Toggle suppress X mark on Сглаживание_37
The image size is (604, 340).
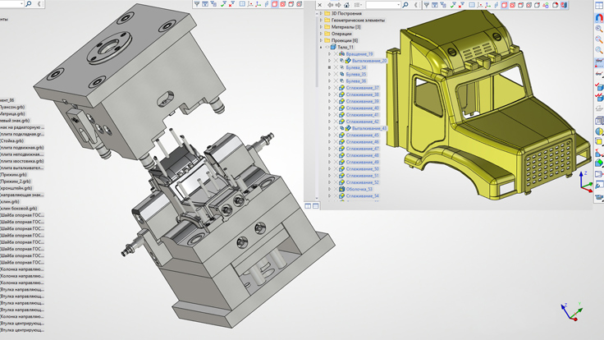(x=336, y=88)
